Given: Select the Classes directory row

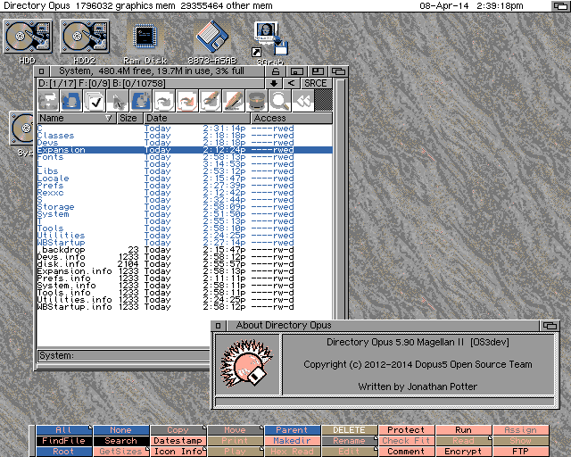Looking at the screenshot, I should click(x=185, y=136).
